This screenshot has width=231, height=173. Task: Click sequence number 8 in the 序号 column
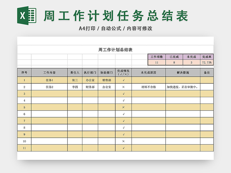click(x=24, y=128)
